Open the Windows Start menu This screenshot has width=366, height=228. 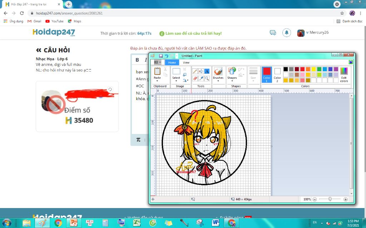coord(6,223)
